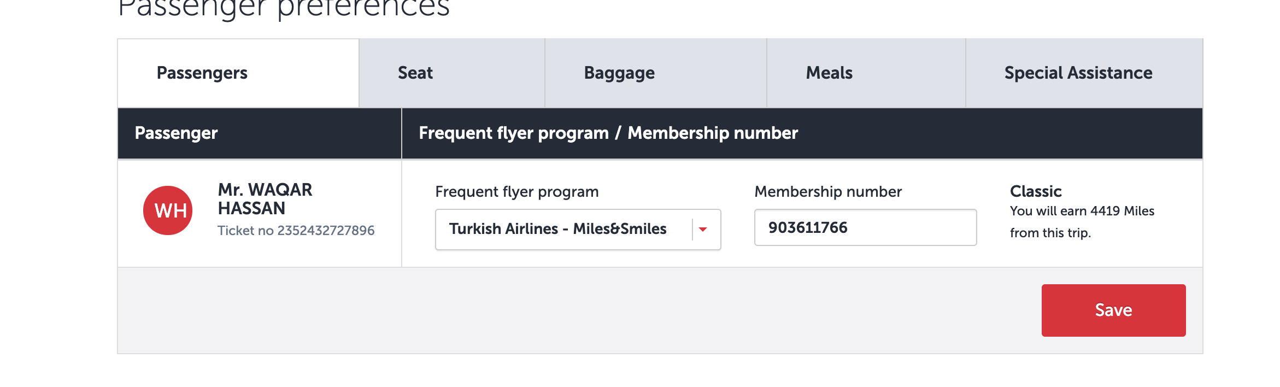Viewport: 1280px width, 387px height.
Task: Click the Frequent flyer program / Membership number header
Action: [608, 133]
